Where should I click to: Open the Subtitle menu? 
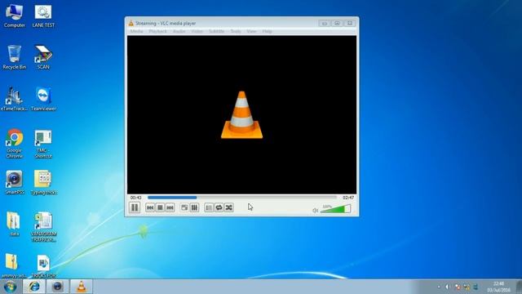(x=217, y=31)
